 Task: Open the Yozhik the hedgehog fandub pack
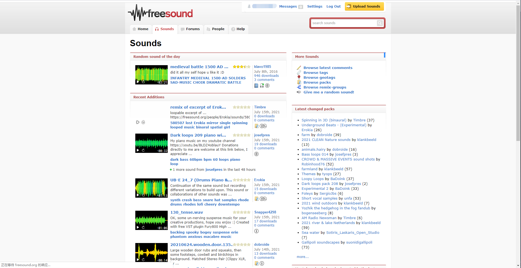coord(336,208)
